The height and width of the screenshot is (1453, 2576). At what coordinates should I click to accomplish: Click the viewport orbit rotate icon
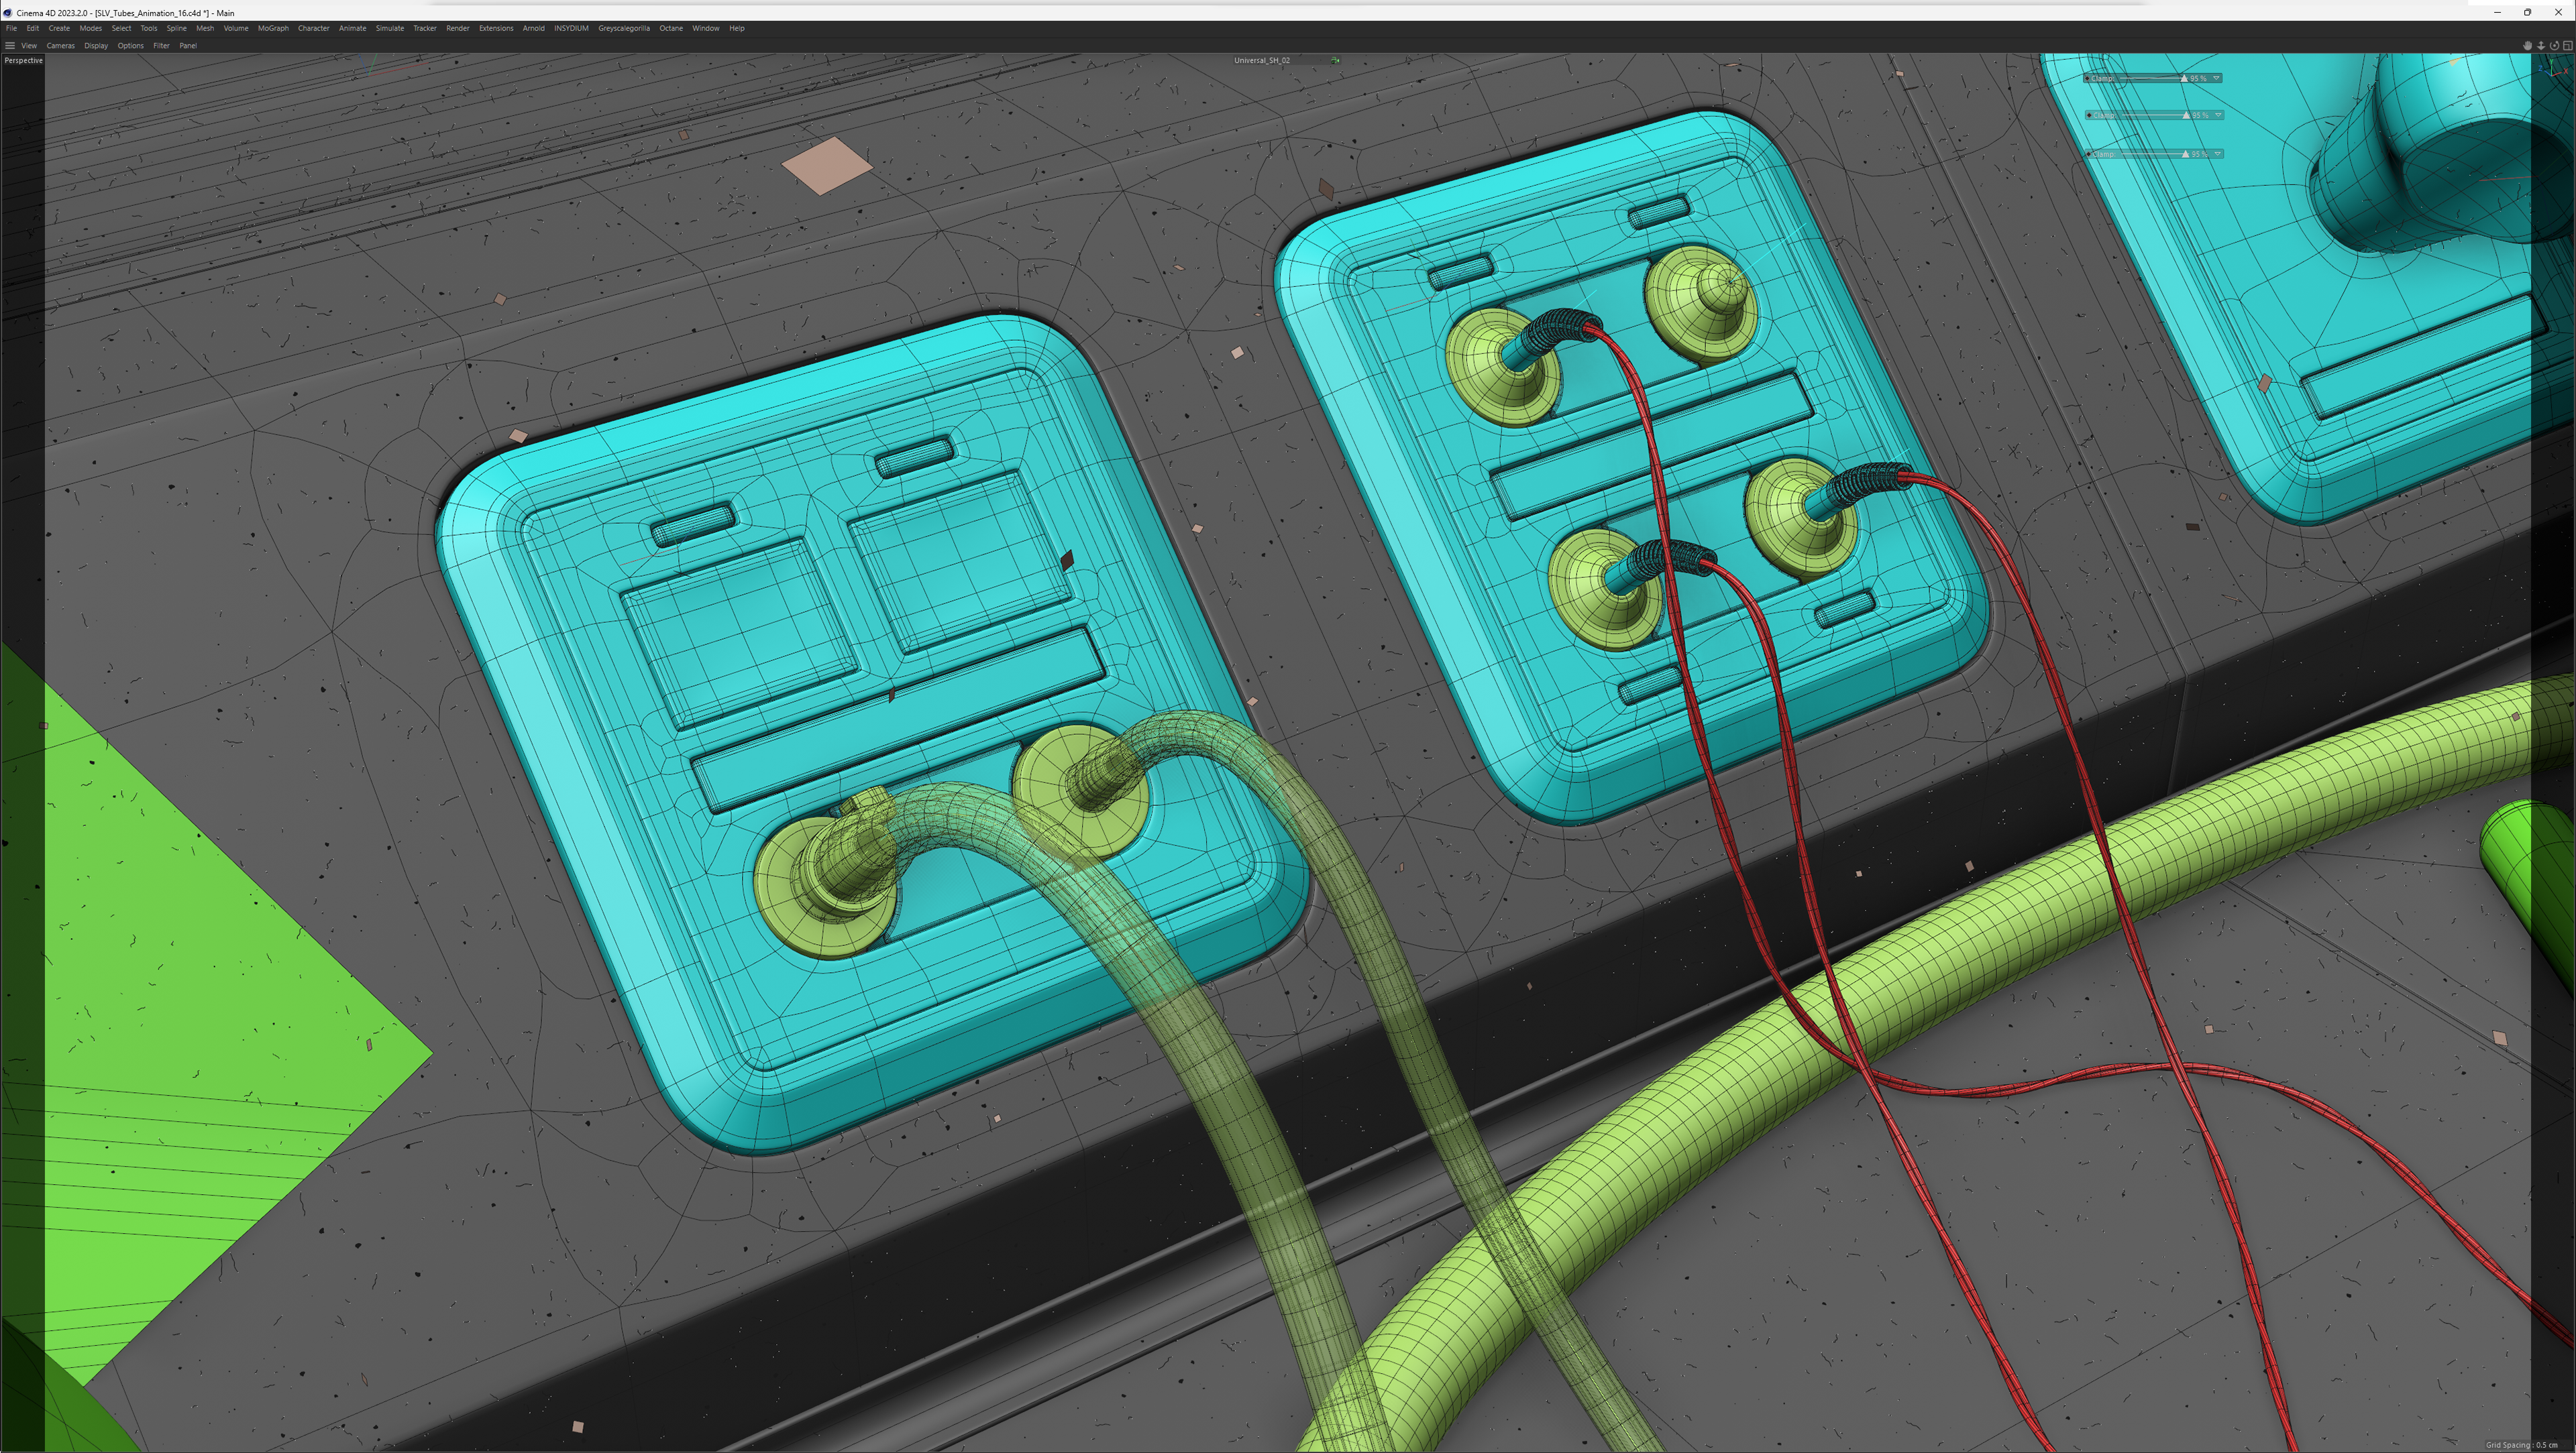pos(2554,46)
